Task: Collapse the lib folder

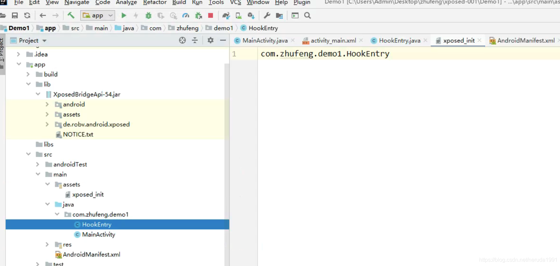Action: (28, 84)
